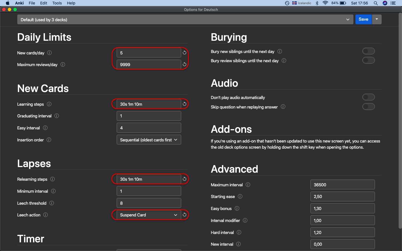Click the revert icon for Learning steps
Screen dimensions: 402x251
[x=185, y=104]
